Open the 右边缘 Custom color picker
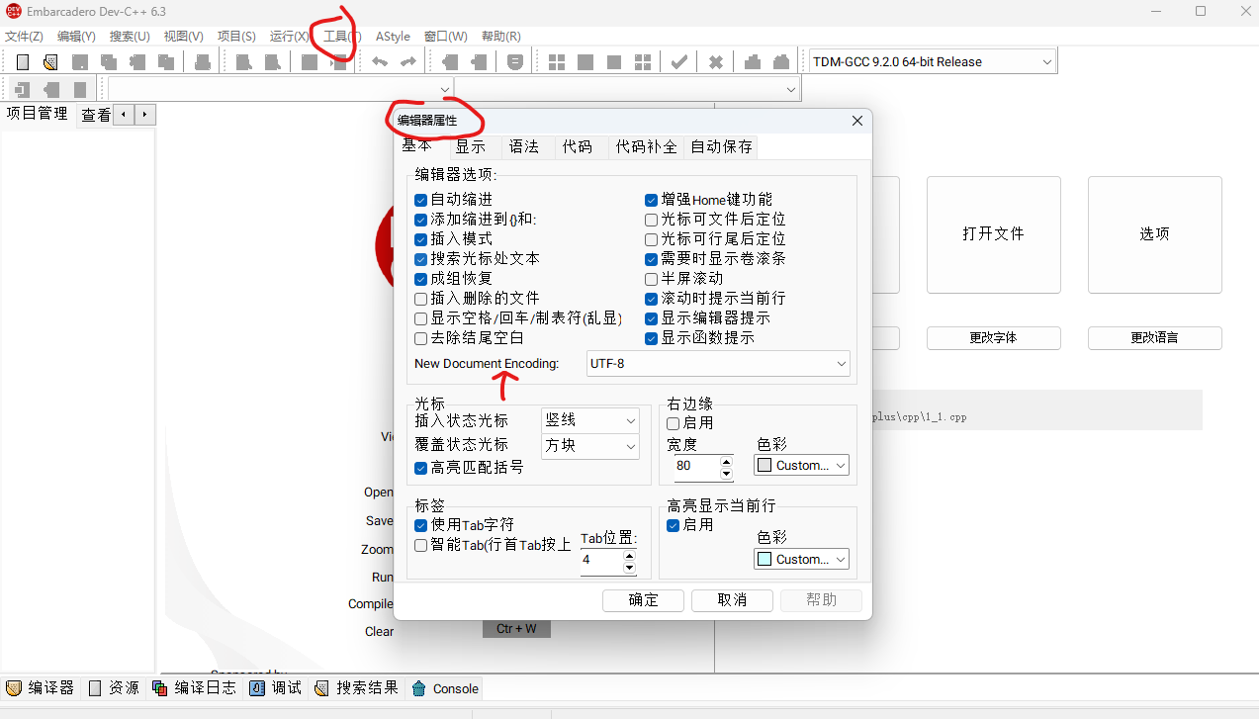Image resolution: width=1259 pixels, height=719 pixels. 802,465
